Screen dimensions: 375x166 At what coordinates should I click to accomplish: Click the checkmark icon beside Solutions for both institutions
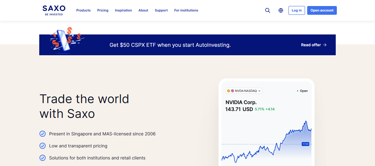coord(43,158)
